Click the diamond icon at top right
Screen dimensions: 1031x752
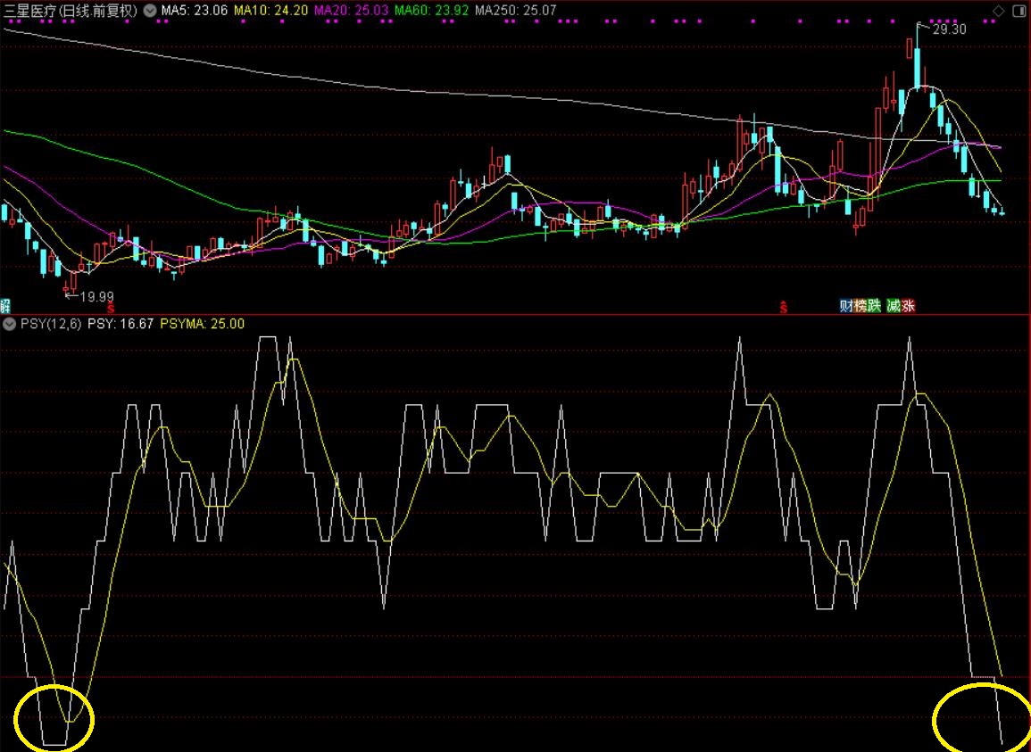[998, 11]
